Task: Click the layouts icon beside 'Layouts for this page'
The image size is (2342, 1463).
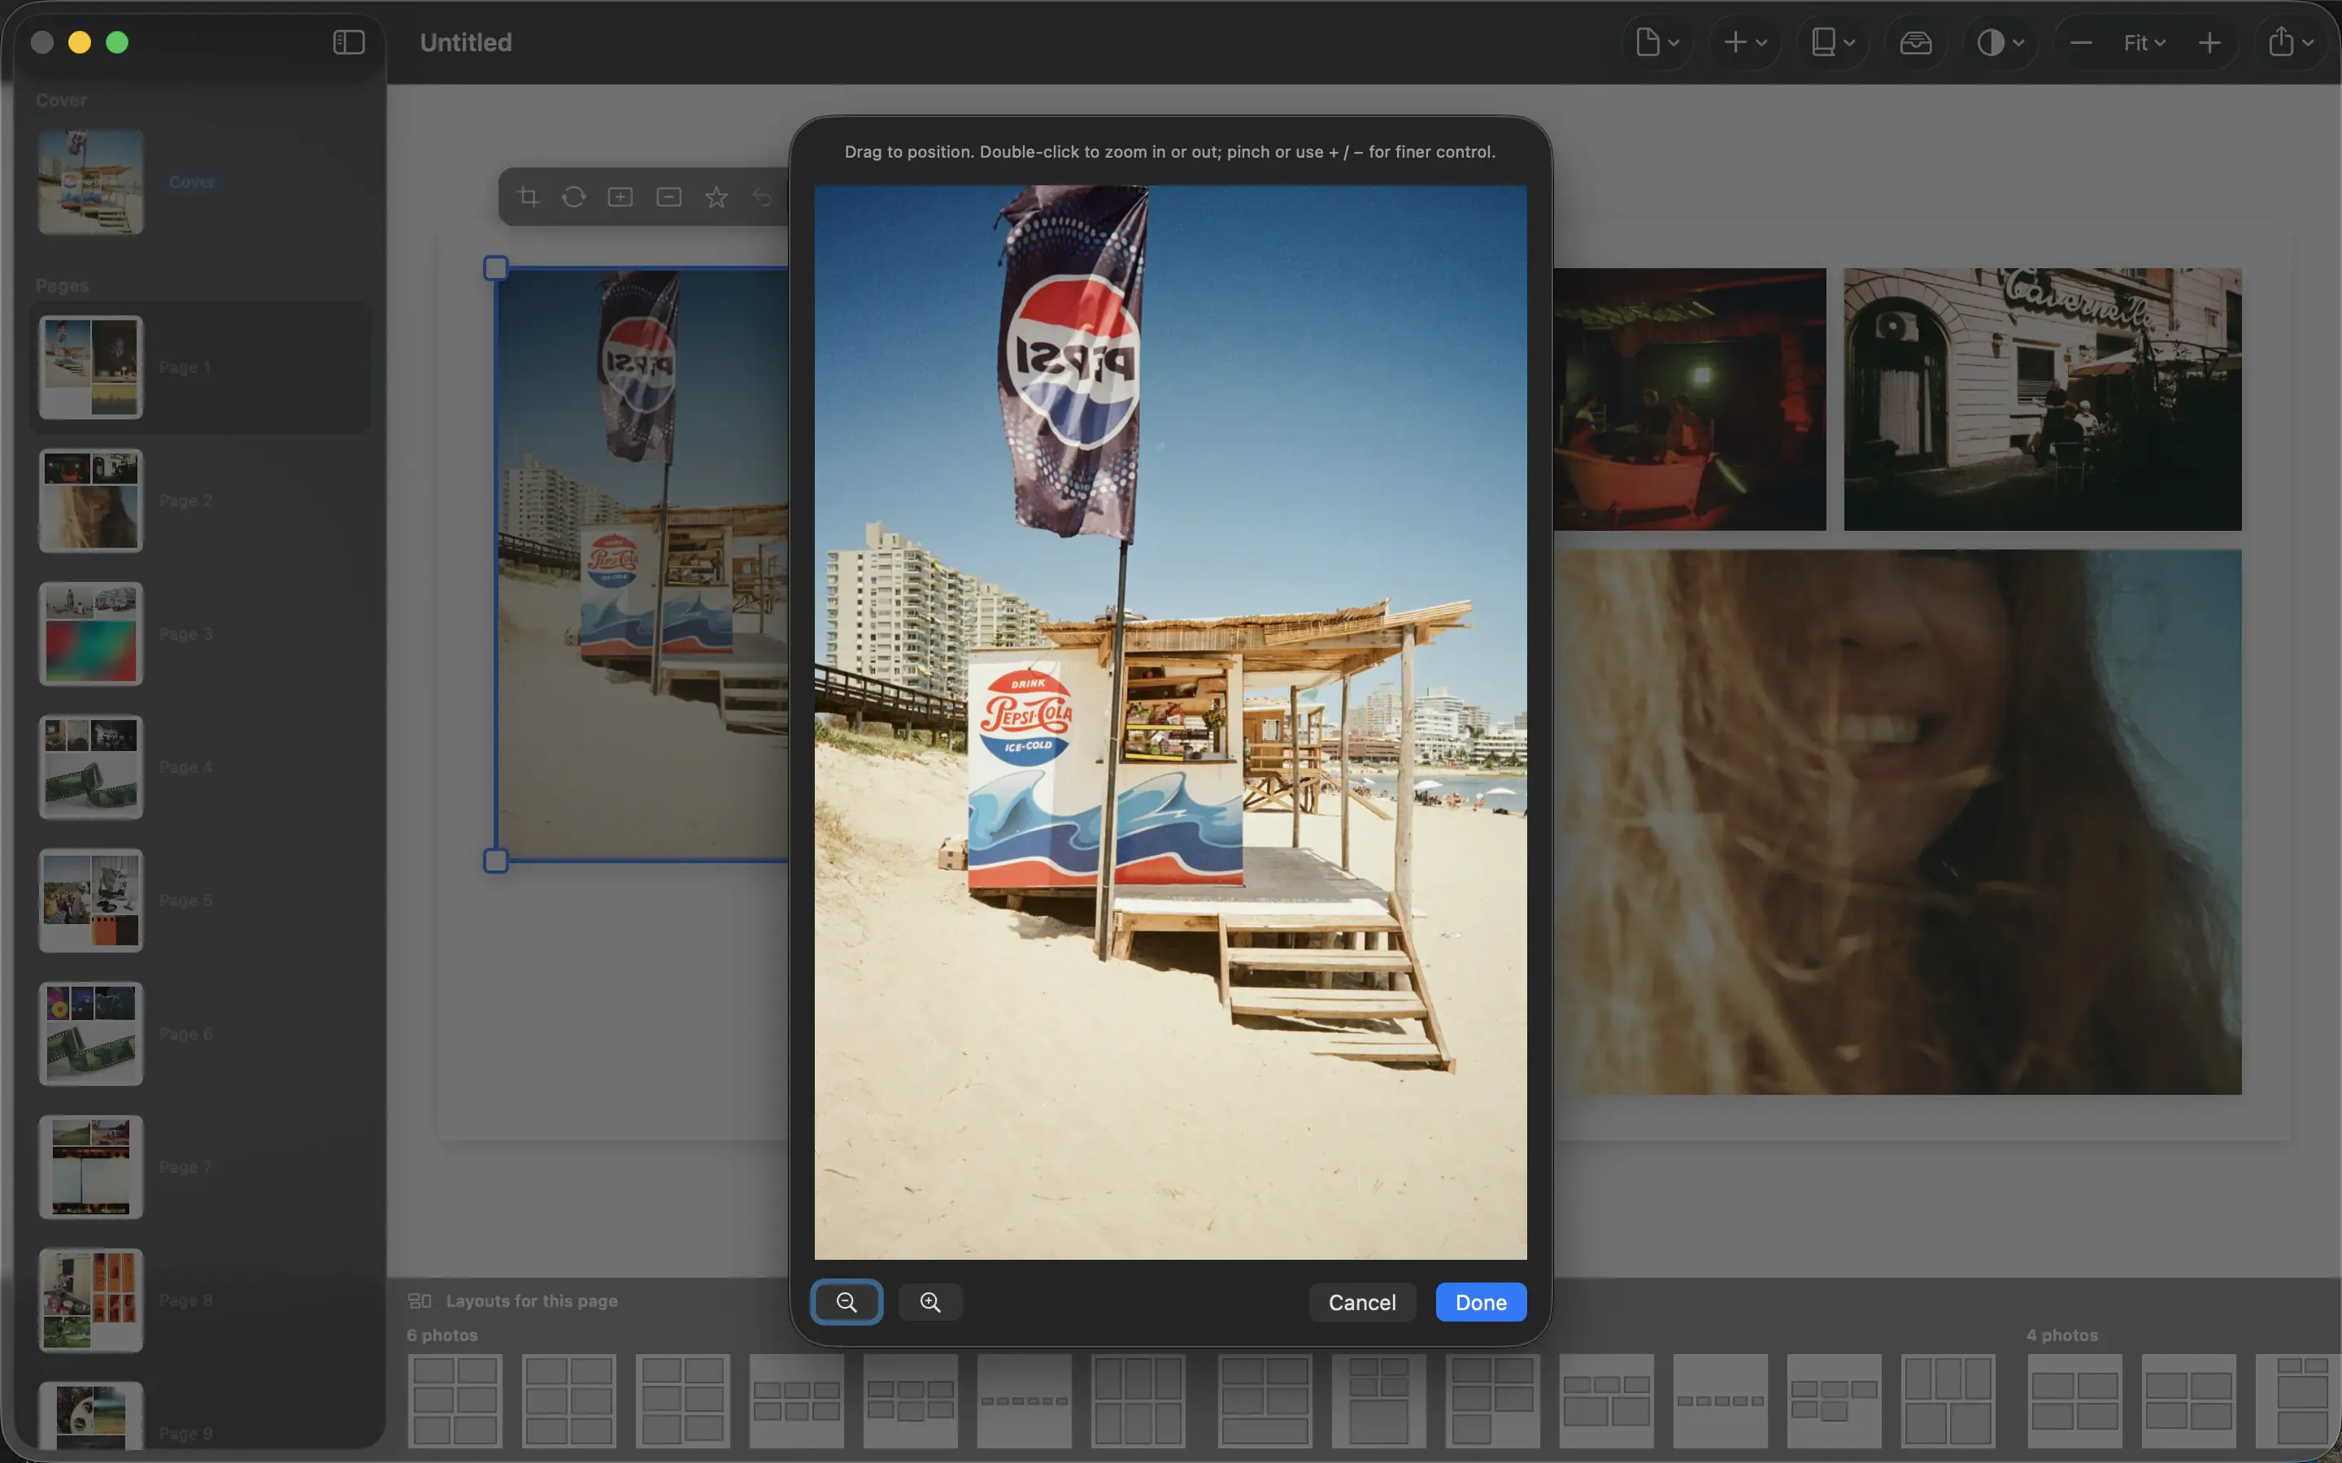Action: coord(420,1301)
